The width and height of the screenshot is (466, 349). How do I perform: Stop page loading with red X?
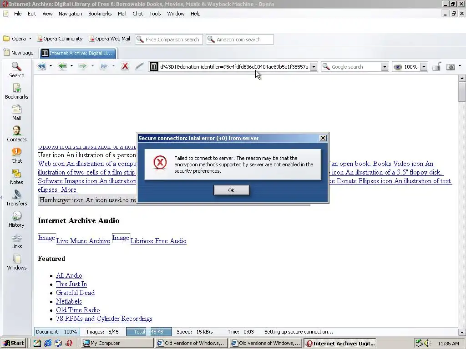click(x=125, y=66)
